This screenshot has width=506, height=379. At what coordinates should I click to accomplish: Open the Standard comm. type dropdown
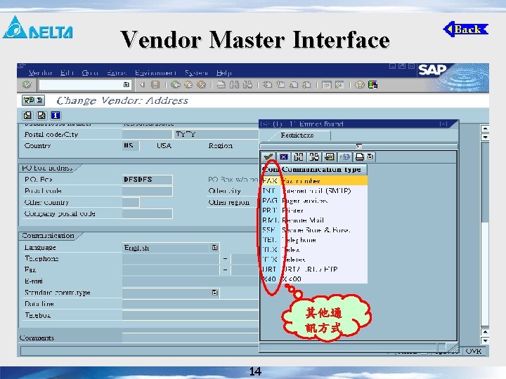pos(214,293)
